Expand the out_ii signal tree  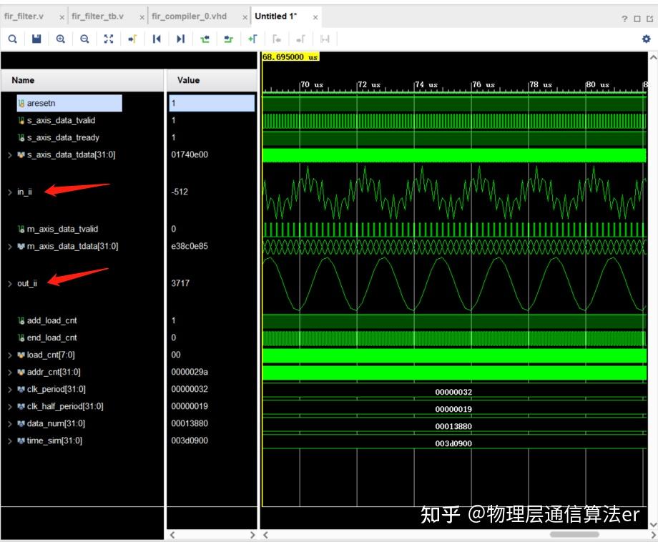pyautogui.click(x=9, y=283)
